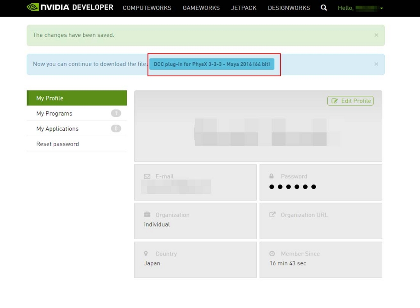Screen dimensions: 420x308
Task: Click the Organization URL label
Action: [304, 215]
